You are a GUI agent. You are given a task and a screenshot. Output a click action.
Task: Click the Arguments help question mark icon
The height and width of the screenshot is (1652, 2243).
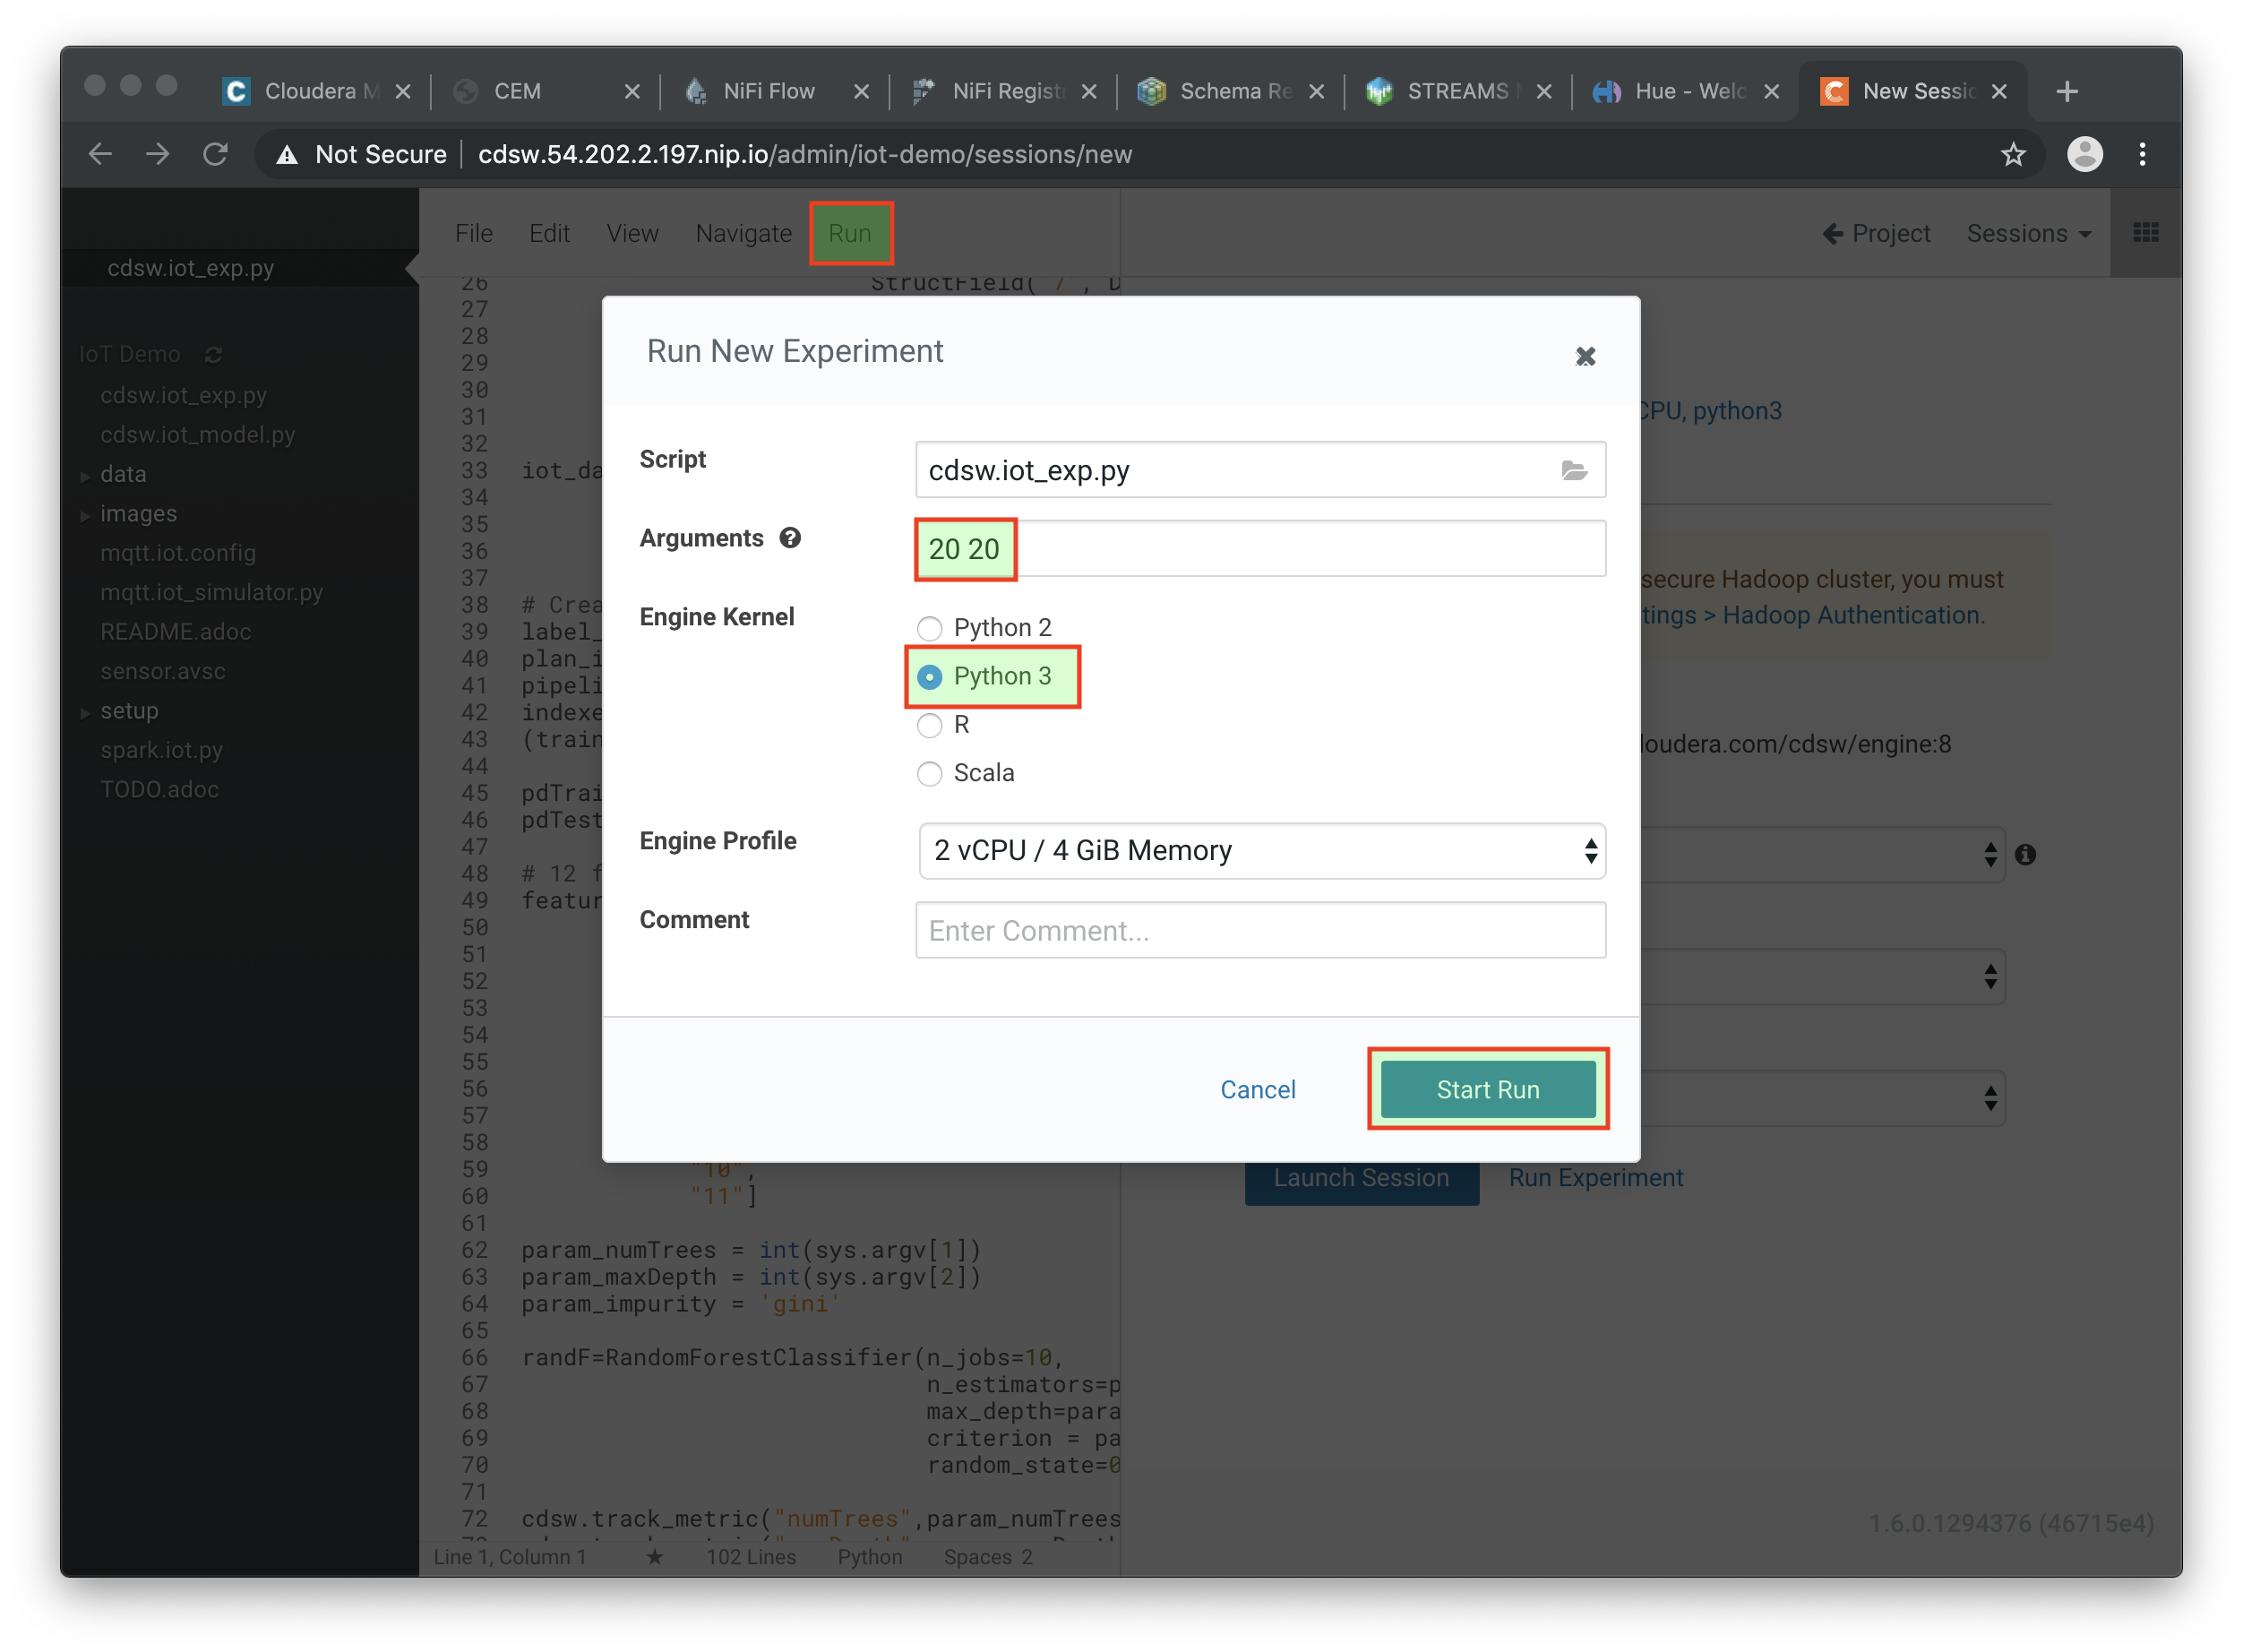[790, 538]
